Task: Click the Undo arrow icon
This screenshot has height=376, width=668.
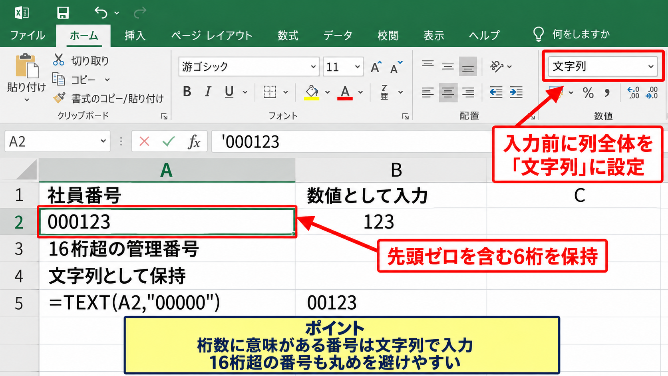Action: (101, 13)
